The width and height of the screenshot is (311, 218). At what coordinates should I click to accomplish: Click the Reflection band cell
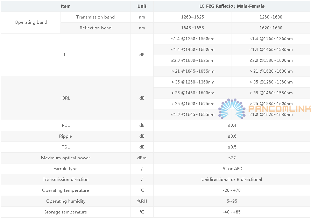point(96,28)
